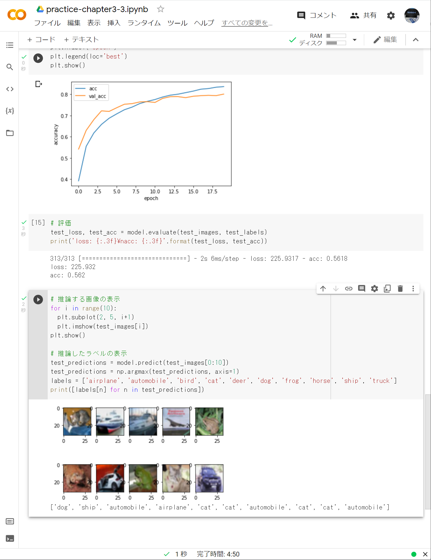The image size is (431, 560).
Task: Open the ランタイム menu
Action: (144, 23)
